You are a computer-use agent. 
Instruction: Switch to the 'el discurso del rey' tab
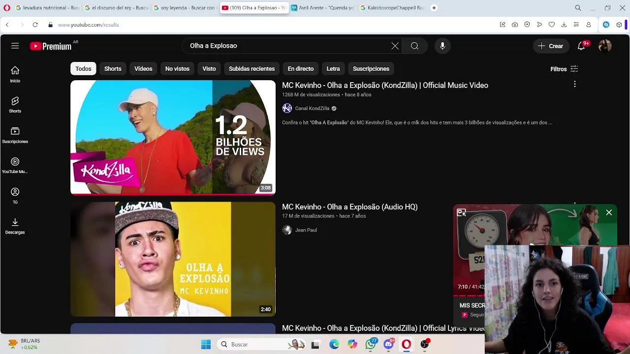click(x=116, y=8)
